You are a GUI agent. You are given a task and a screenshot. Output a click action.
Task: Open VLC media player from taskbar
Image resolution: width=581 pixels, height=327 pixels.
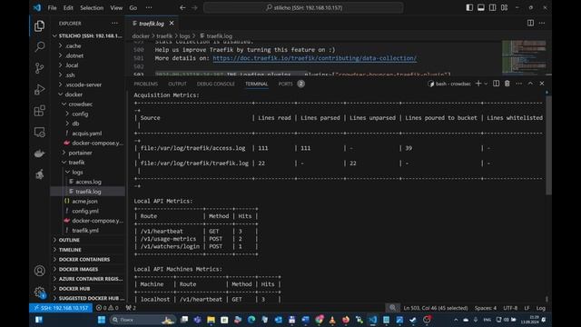332,320
